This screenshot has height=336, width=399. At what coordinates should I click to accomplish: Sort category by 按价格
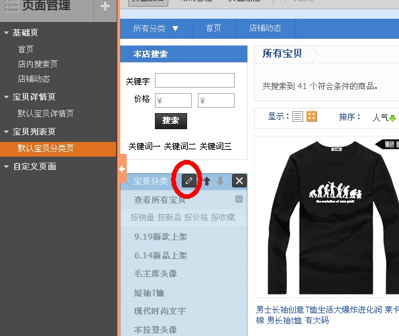coord(196,218)
